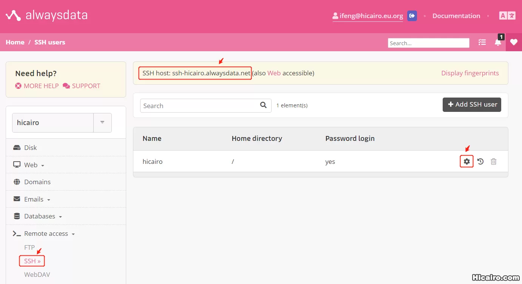
Task: Select FTP under Remote access
Action: 29,247
